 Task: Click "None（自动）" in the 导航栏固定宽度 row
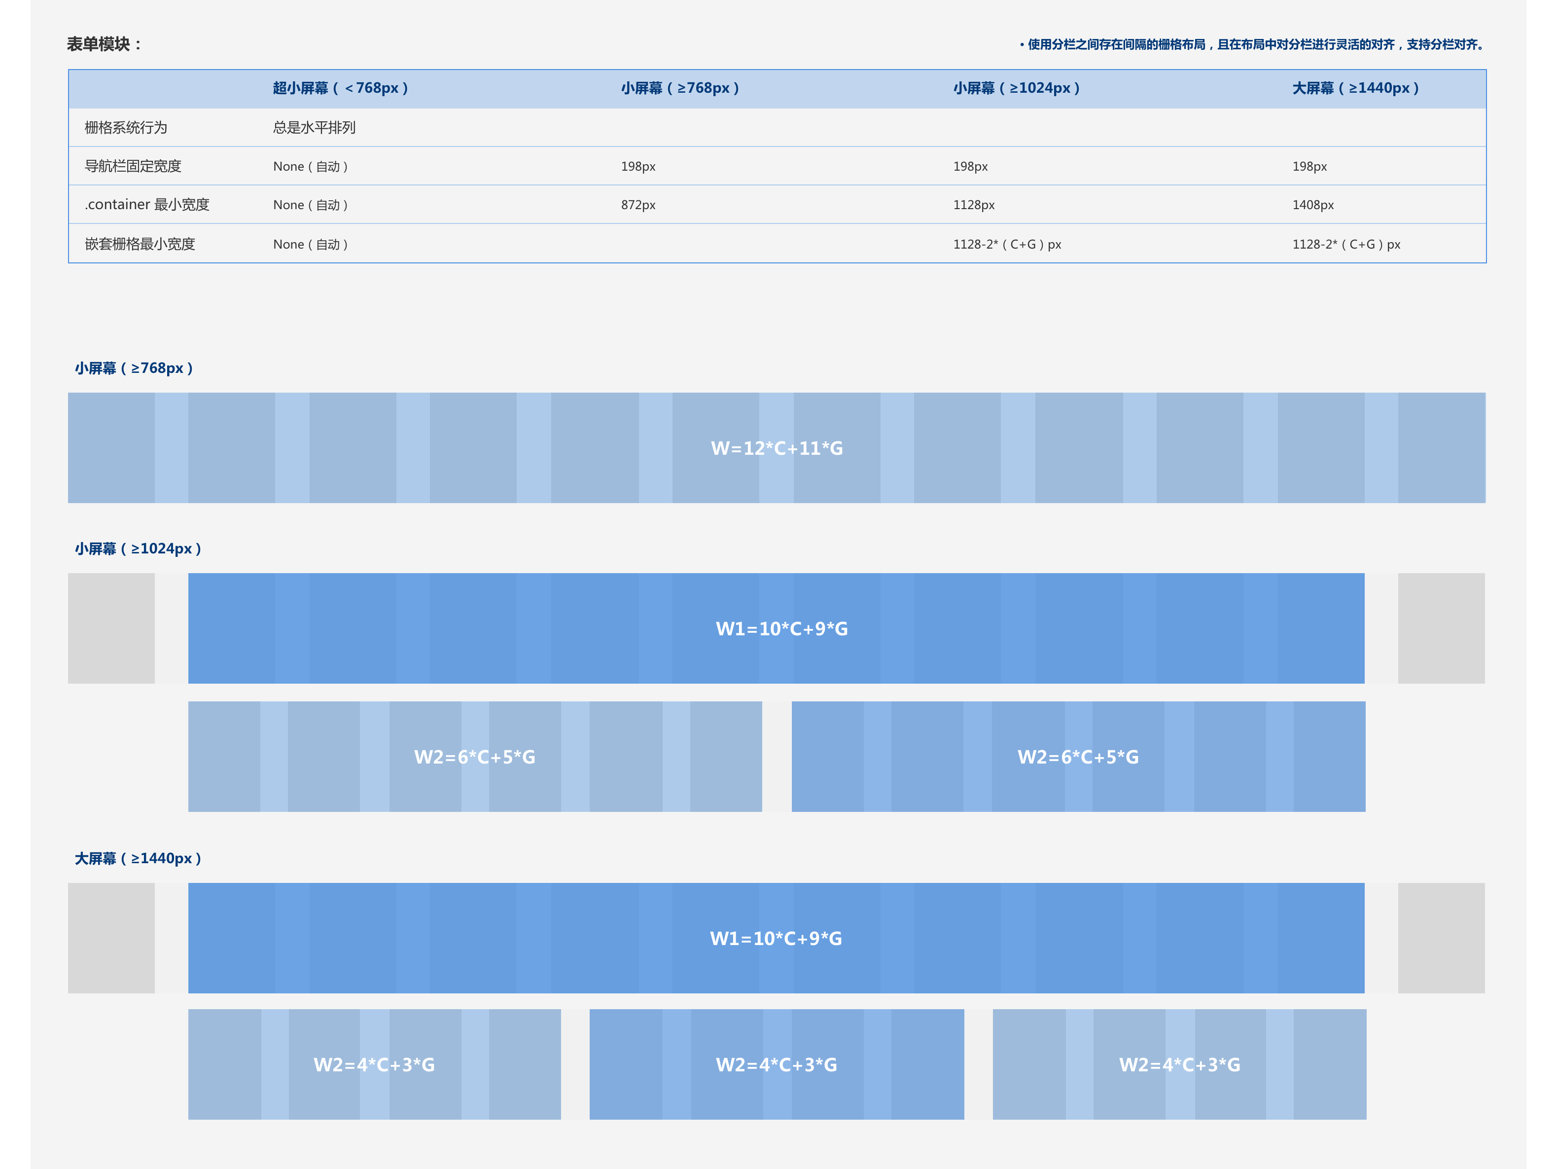click(x=311, y=167)
